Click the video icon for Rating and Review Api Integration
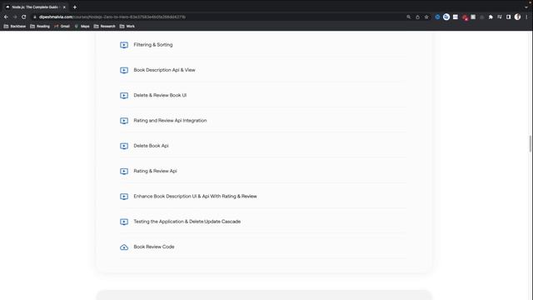Viewport: 533px width, 300px height. (124, 121)
